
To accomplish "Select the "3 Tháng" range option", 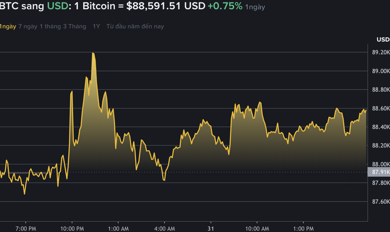I will tap(75, 26).
